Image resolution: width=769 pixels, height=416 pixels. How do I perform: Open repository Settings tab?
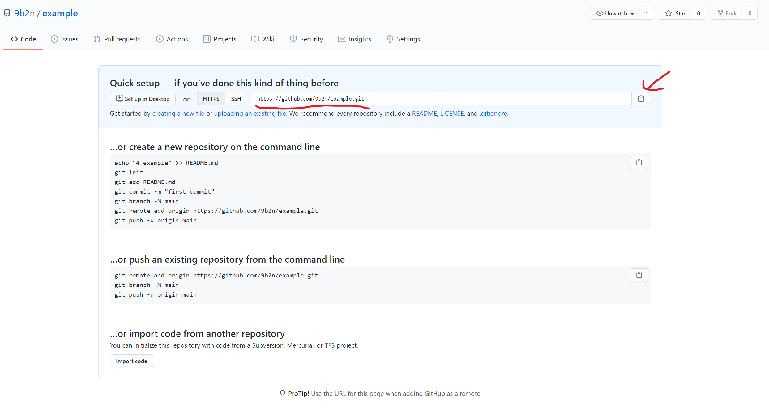403,39
